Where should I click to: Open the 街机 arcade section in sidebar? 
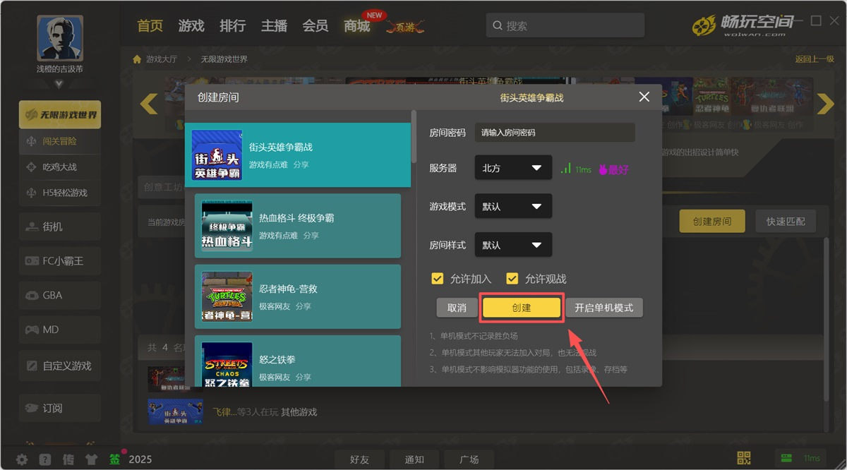(x=59, y=227)
